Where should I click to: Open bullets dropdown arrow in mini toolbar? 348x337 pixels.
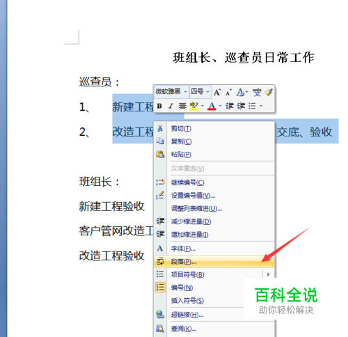[261, 106]
